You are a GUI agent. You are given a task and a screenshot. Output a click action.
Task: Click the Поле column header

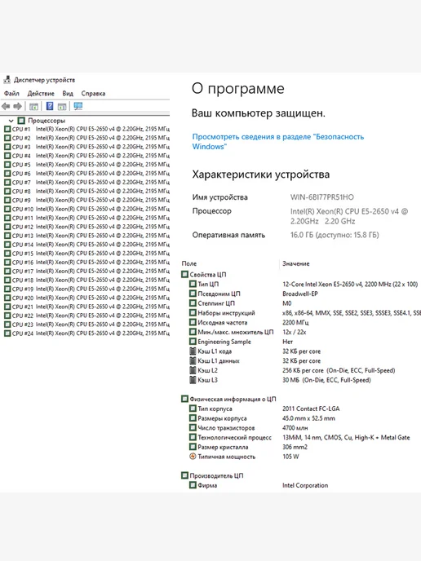pos(189,263)
